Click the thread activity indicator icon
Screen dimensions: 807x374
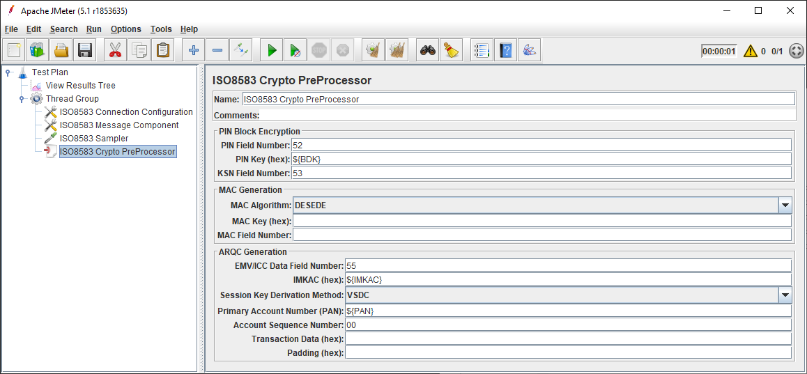click(796, 51)
